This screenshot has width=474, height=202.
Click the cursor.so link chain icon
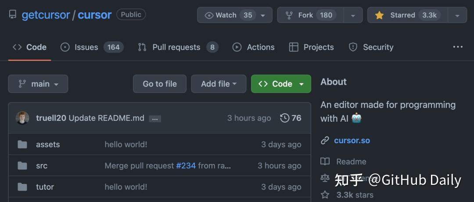pos(325,141)
